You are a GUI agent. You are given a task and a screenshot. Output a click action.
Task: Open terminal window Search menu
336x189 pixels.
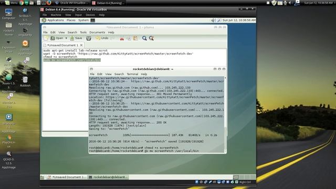(x=119, y=74)
